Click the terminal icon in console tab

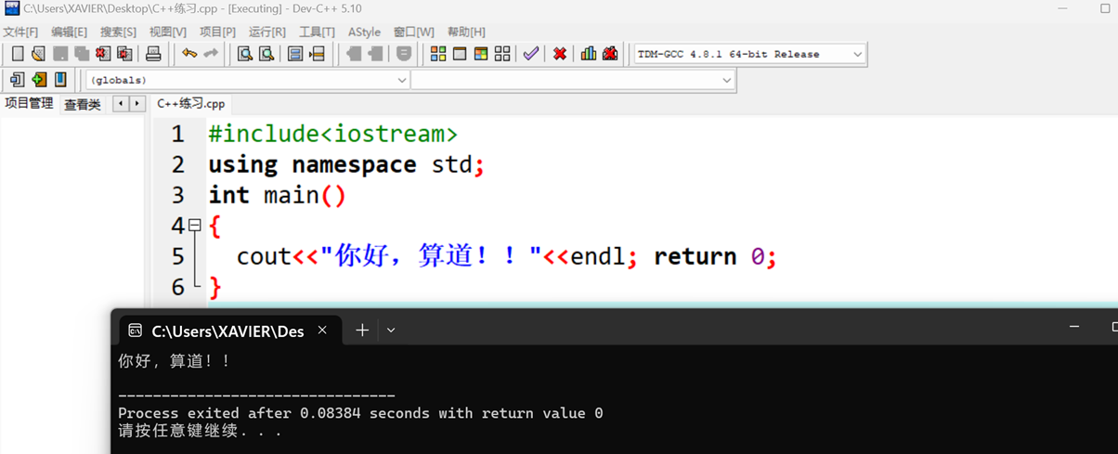tap(136, 331)
